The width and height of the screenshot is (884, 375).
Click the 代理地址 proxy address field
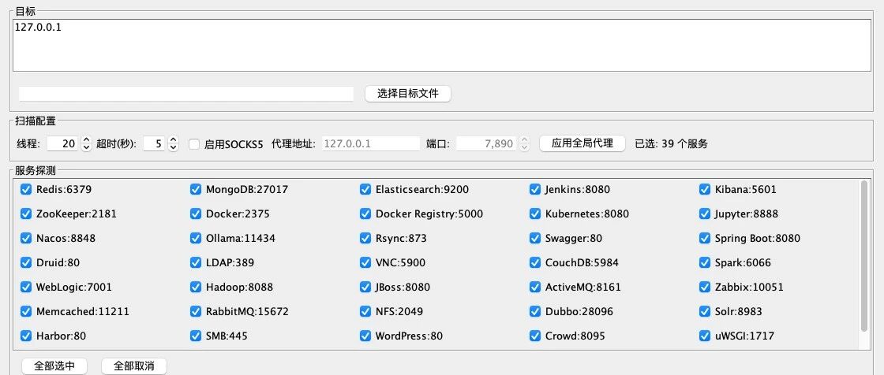tap(371, 143)
